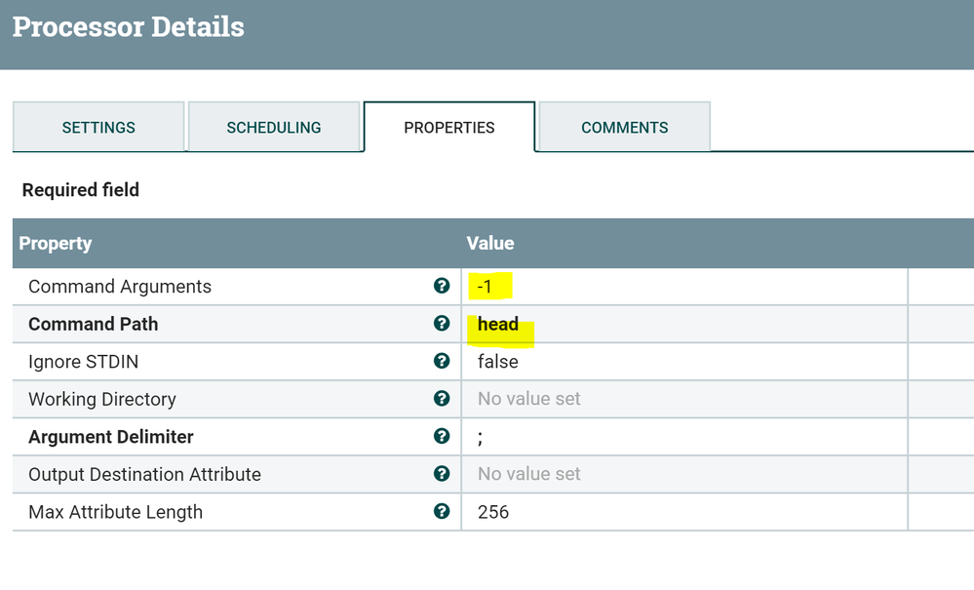The image size is (974, 590).
Task: Select the Properties tab
Action: tap(449, 128)
